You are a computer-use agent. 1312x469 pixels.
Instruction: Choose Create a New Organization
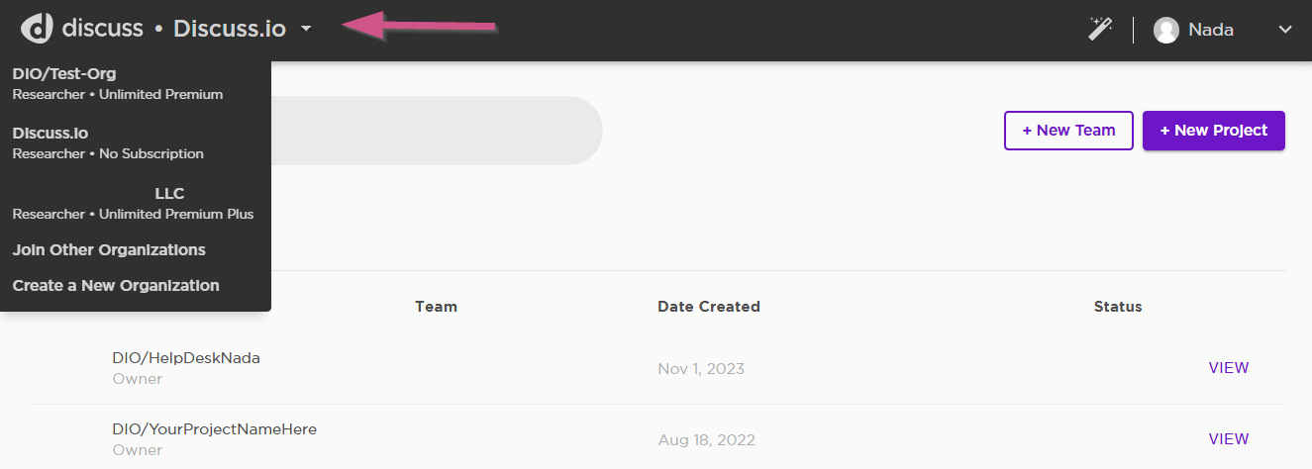[116, 286]
